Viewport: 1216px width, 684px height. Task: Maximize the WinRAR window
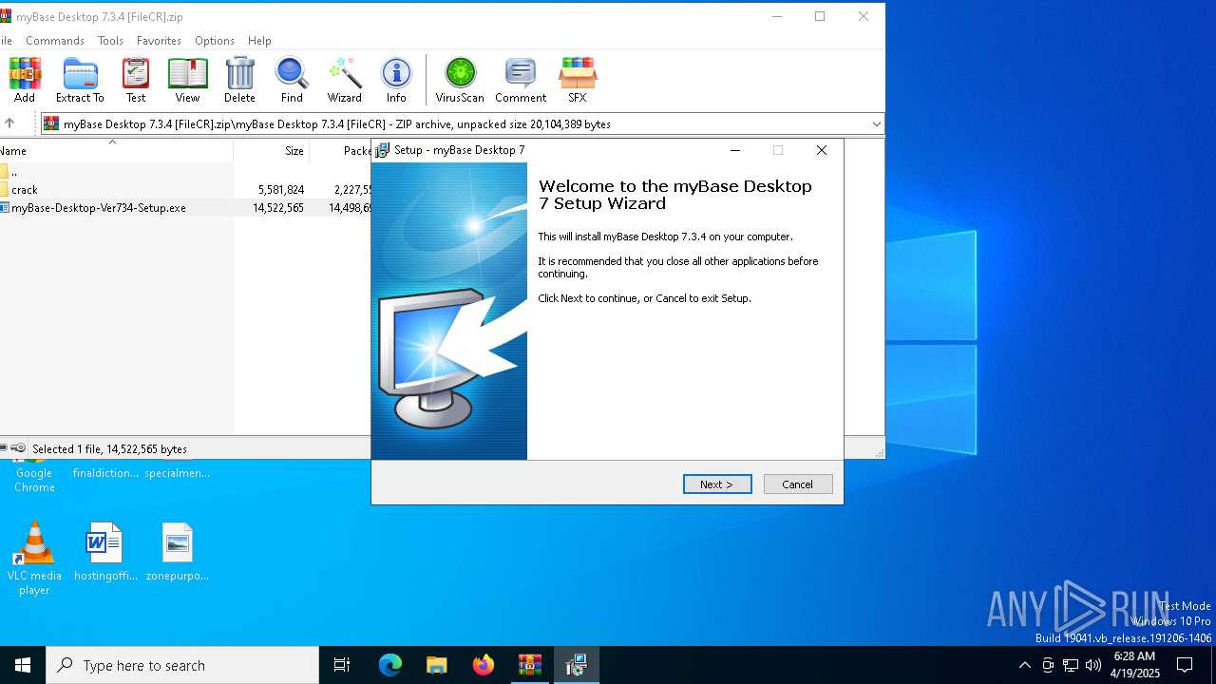[x=820, y=16]
